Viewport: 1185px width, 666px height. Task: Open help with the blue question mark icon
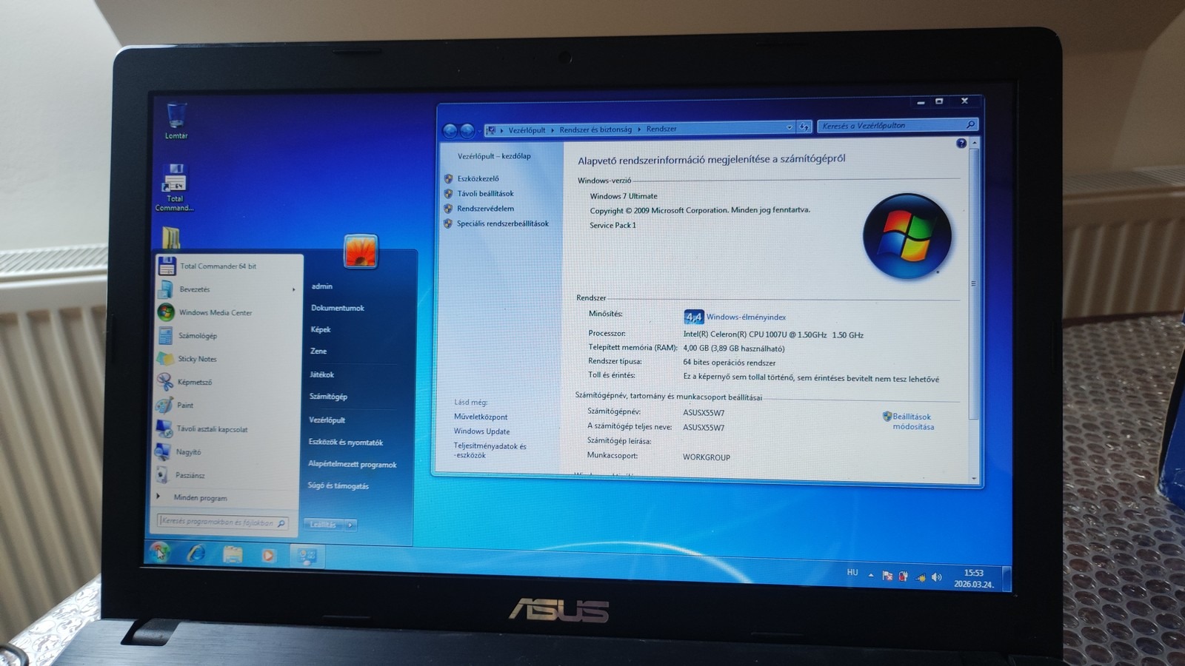[x=961, y=144]
